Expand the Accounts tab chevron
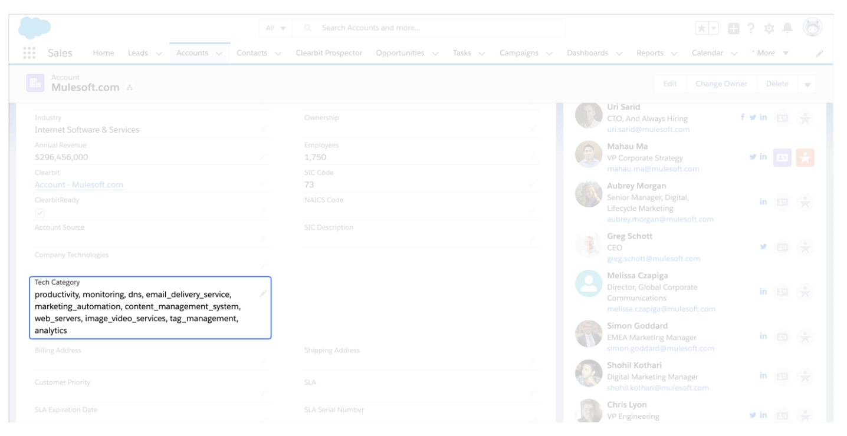 (x=219, y=54)
